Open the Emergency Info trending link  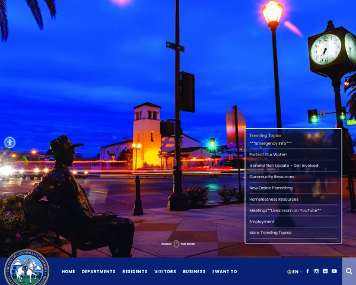tap(271, 143)
